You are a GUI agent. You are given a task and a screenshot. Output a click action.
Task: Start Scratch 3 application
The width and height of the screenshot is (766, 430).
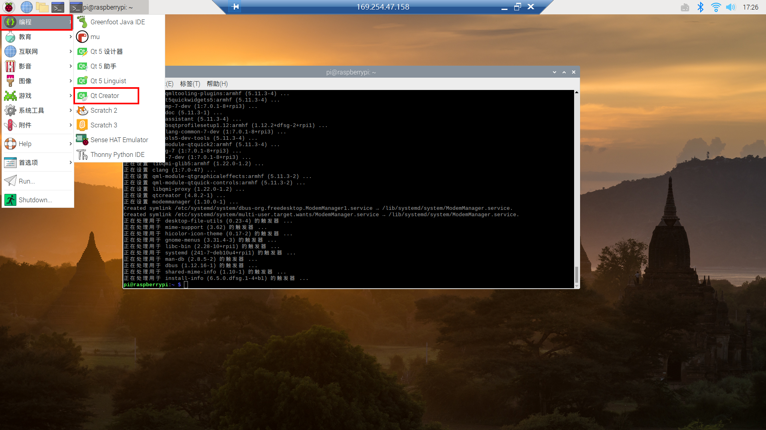(103, 125)
